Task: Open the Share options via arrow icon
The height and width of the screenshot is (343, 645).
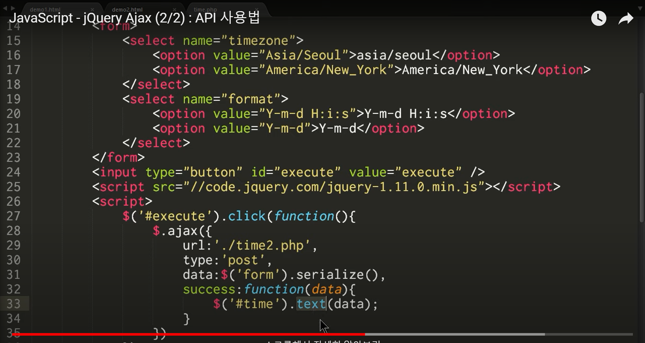Action: tap(626, 18)
